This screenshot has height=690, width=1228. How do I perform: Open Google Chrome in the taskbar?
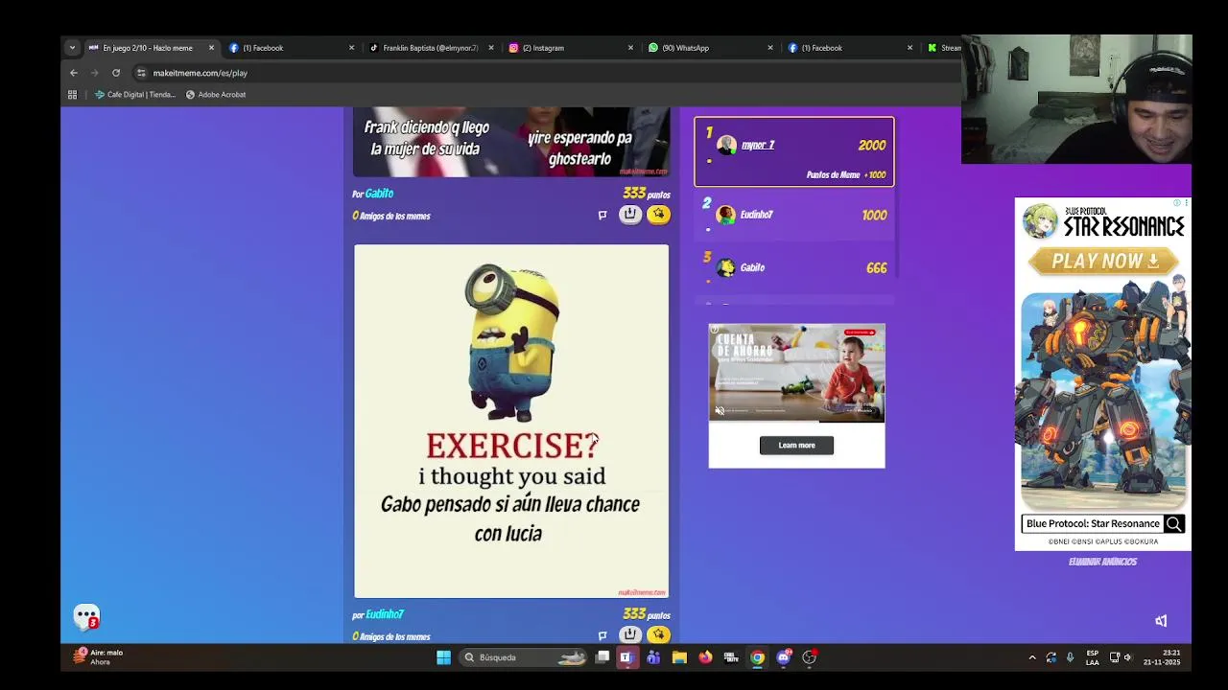pyautogui.click(x=757, y=657)
